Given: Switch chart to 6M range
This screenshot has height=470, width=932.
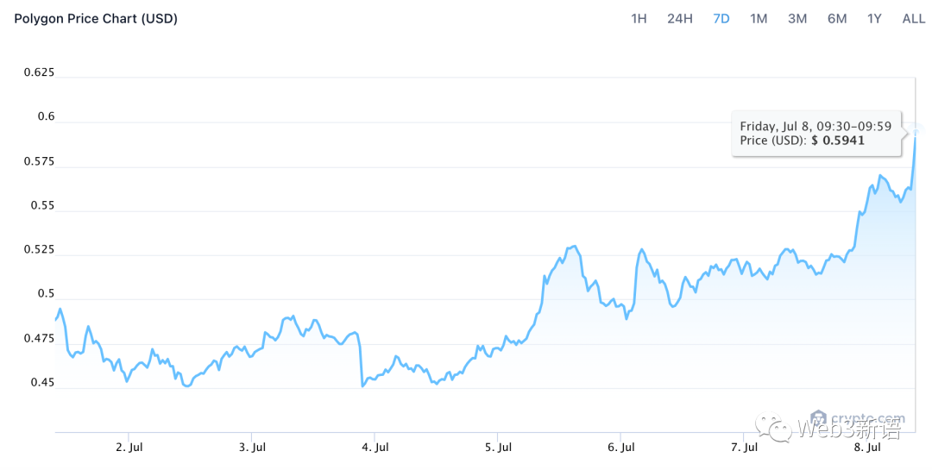Looking at the screenshot, I should [837, 18].
